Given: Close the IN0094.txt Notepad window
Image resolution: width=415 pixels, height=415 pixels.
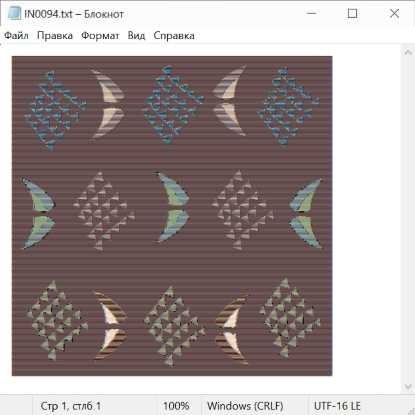Looking at the screenshot, I should [394, 14].
